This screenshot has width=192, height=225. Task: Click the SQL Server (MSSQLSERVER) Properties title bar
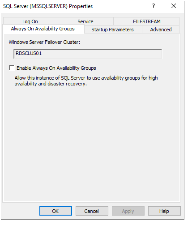(48, 6)
